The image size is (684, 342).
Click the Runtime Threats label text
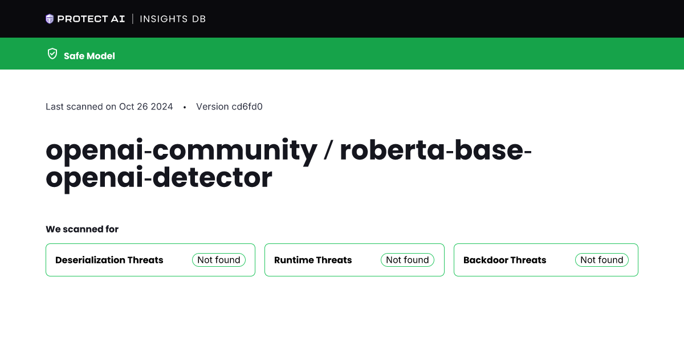click(313, 260)
